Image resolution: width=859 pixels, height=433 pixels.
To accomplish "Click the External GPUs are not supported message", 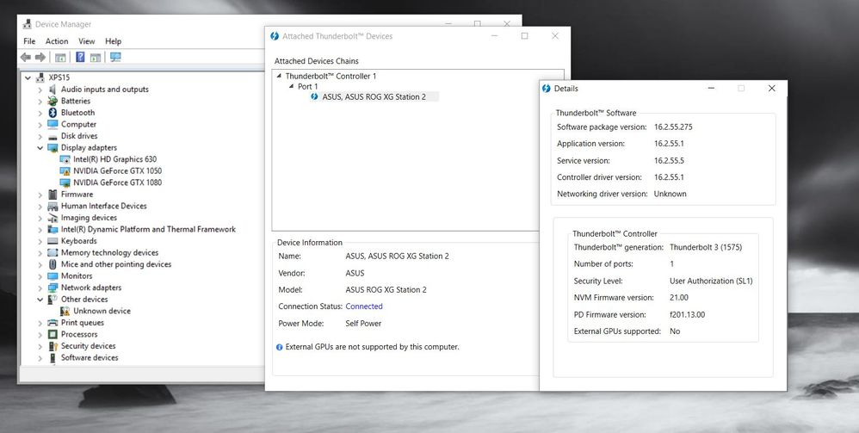I will click(372, 347).
